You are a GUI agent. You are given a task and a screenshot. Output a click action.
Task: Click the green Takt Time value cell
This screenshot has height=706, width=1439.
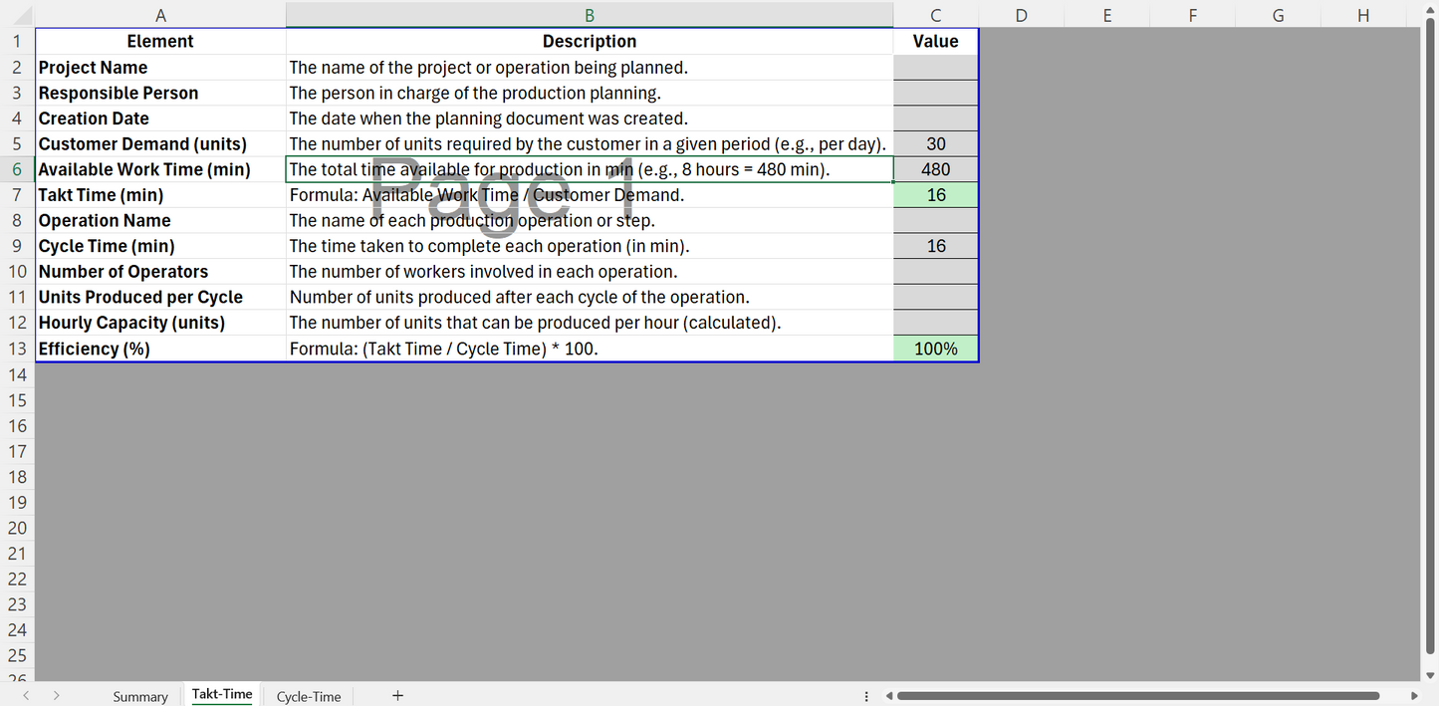tap(935, 195)
